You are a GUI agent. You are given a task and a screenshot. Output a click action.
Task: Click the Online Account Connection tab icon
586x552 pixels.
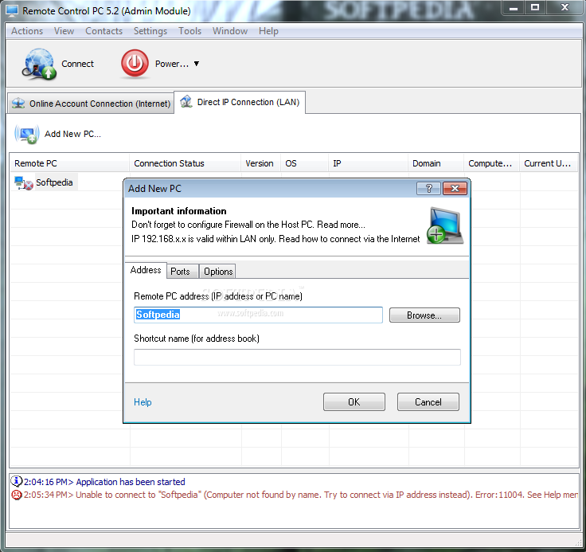click(x=18, y=104)
